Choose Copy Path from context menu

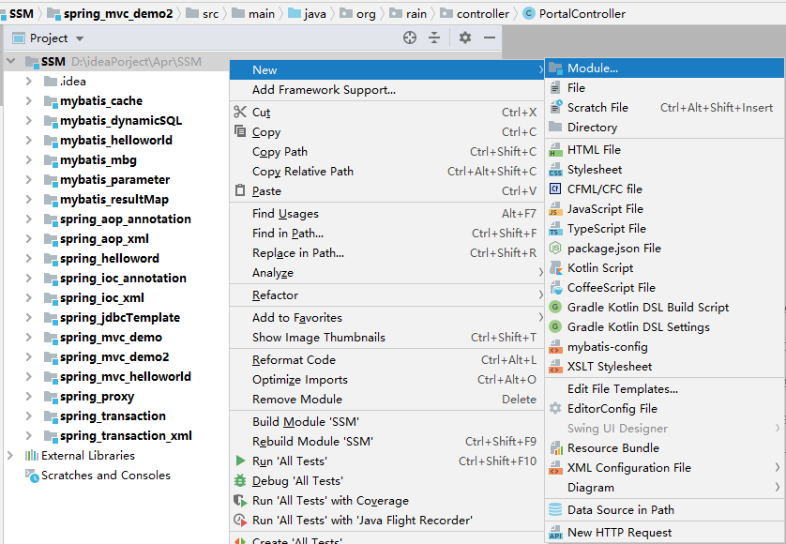387,151
